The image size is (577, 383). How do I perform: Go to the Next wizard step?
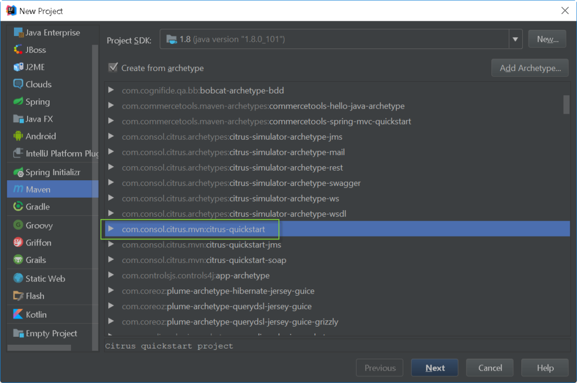tap(434, 368)
